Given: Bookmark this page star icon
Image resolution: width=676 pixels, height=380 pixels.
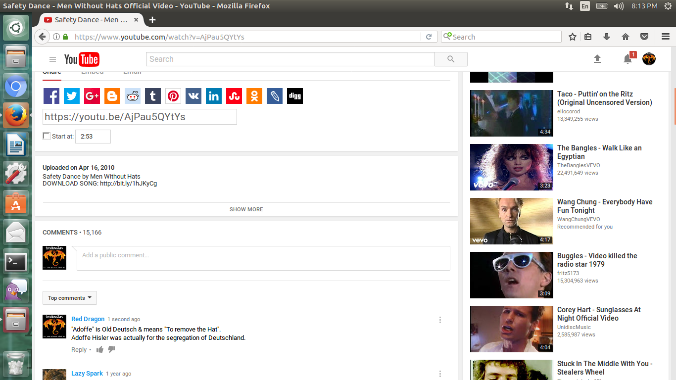Looking at the screenshot, I should pyautogui.click(x=573, y=37).
